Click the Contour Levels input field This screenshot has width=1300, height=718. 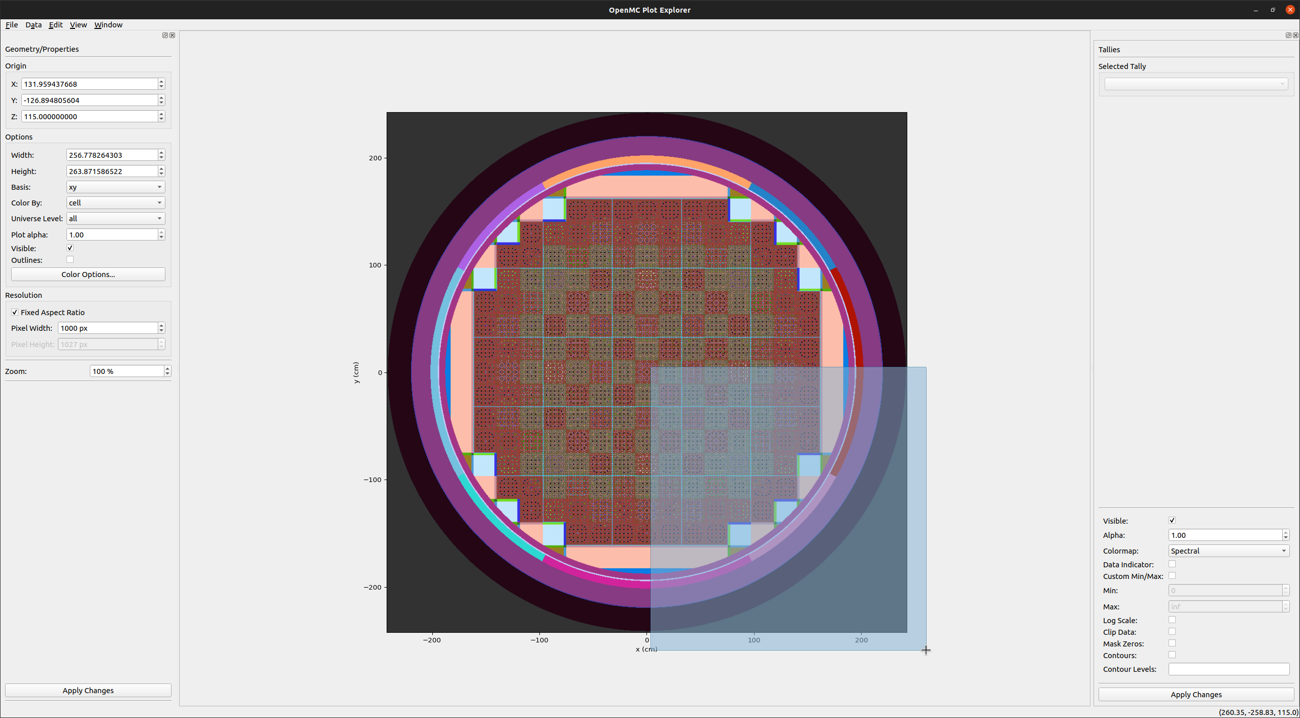point(1228,669)
